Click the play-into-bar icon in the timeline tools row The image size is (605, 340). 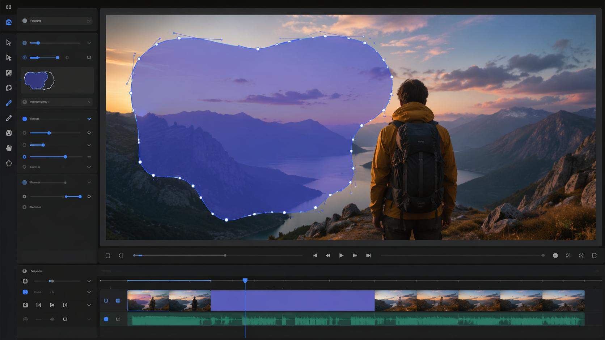(65, 305)
